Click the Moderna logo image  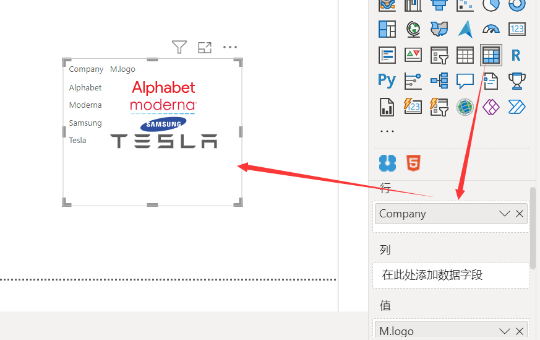click(x=163, y=106)
